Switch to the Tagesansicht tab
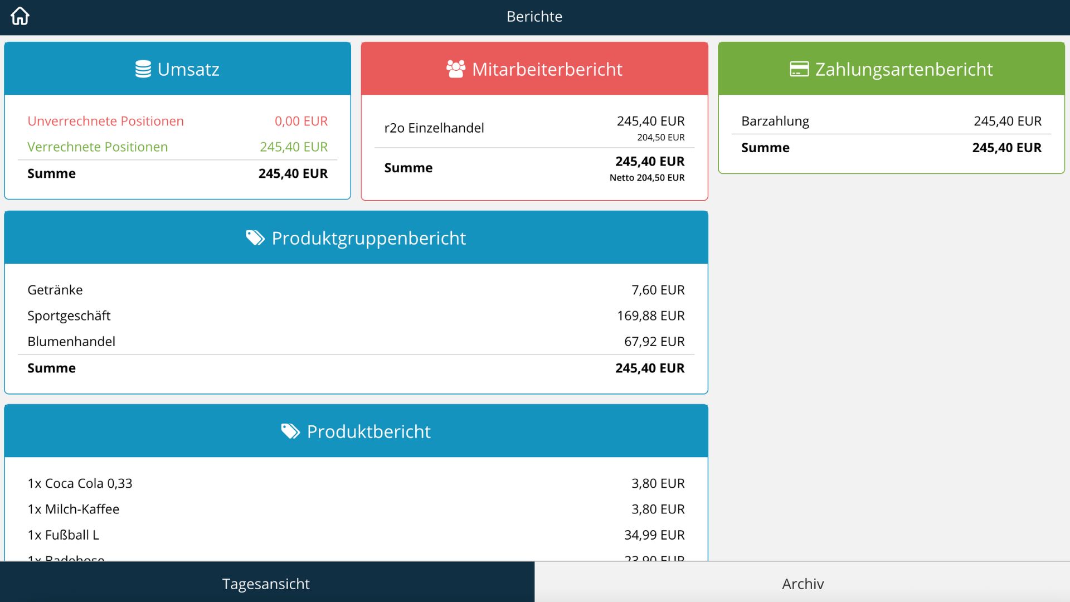 click(x=267, y=582)
